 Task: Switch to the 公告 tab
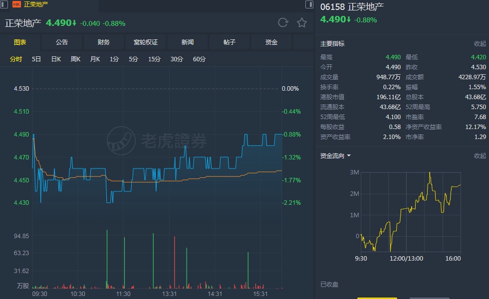pos(62,42)
